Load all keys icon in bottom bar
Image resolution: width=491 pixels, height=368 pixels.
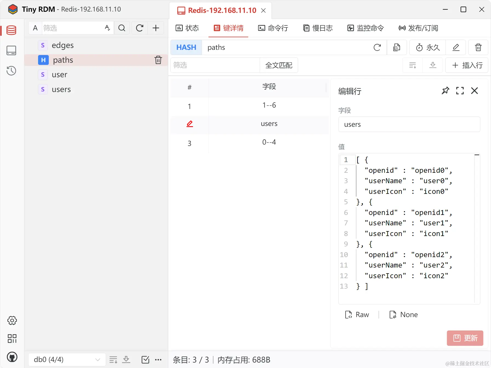pos(126,360)
